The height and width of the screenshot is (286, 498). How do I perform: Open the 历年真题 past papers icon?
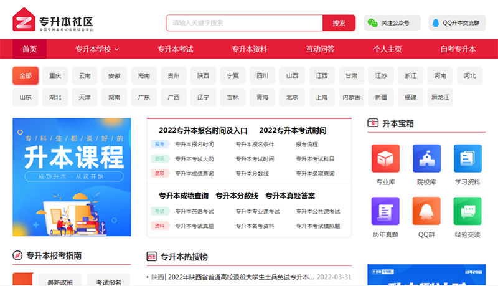(x=386, y=211)
